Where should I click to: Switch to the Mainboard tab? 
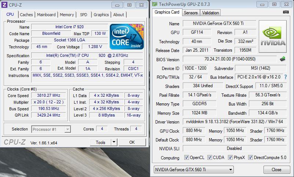[46, 15]
